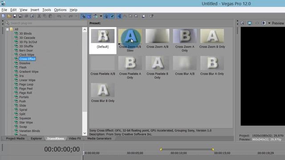This screenshot has height=160, width=285.
Task: Select Star Wipe transition
Action: 26,123
